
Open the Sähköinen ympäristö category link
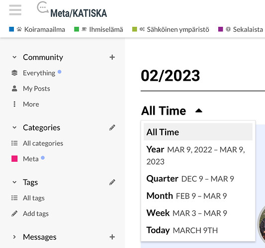[178, 29]
